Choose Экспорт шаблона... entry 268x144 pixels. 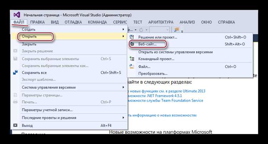pyautogui.click(x=69, y=80)
